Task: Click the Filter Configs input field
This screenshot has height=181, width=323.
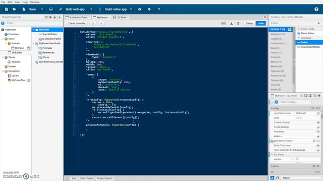Action: coord(295,102)
